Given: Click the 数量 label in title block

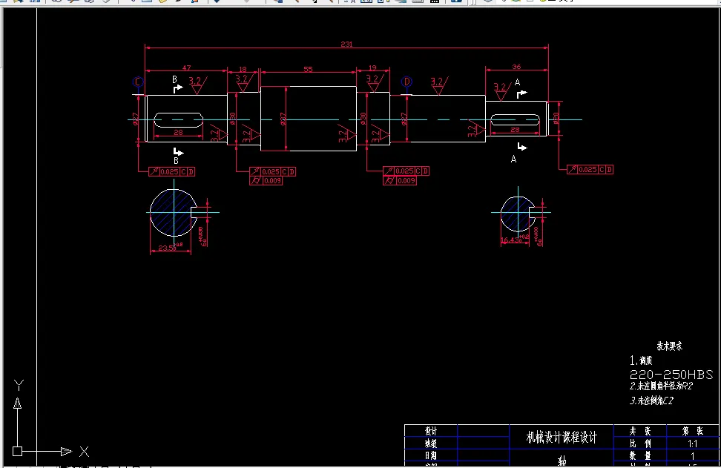Looking at the screenshot, I should tap(640, 455).
